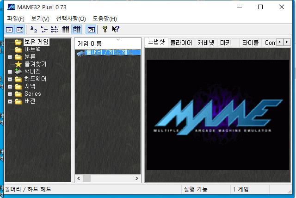Screen dimensions: 296x198
Task: Select the 핵버전 tree item
Action: pyautogui.click(x=32, y=72)
